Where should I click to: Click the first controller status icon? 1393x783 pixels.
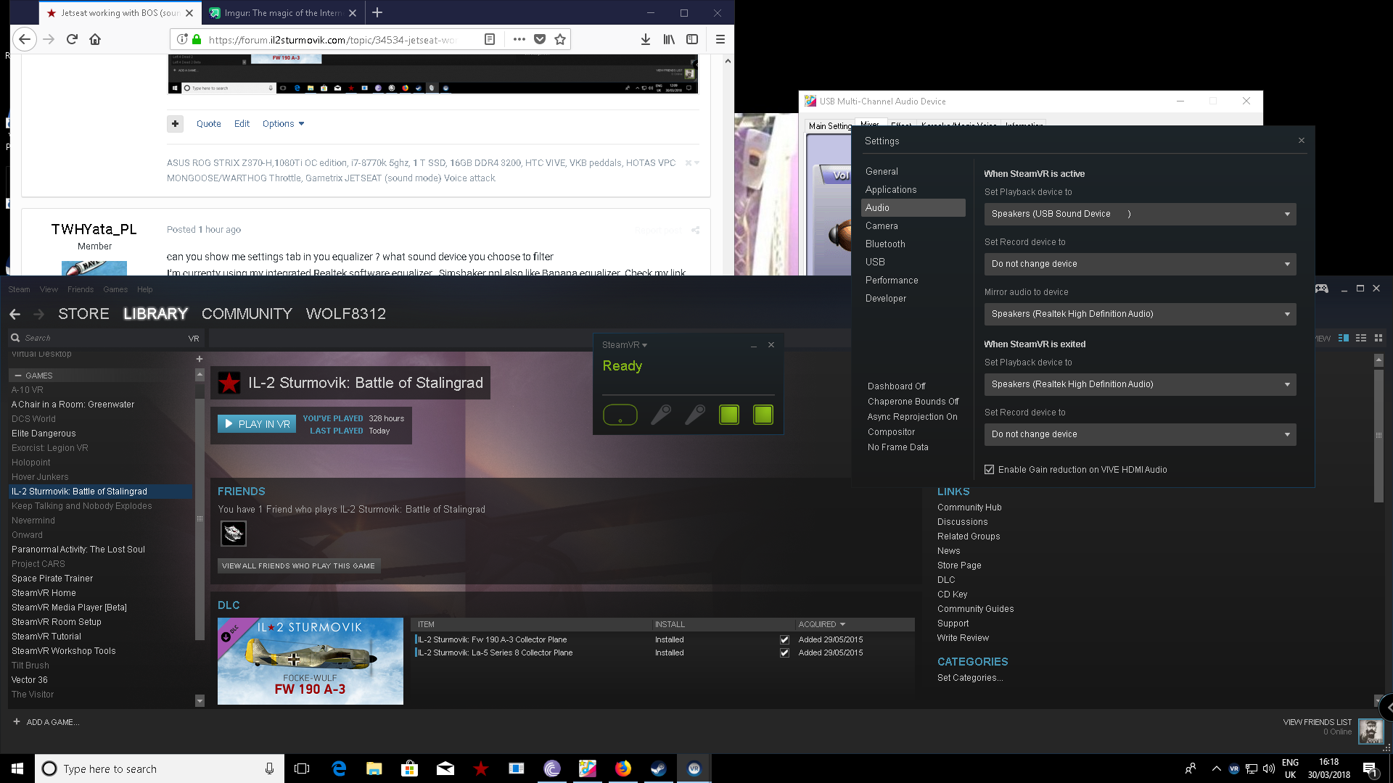tap(660, 415)
